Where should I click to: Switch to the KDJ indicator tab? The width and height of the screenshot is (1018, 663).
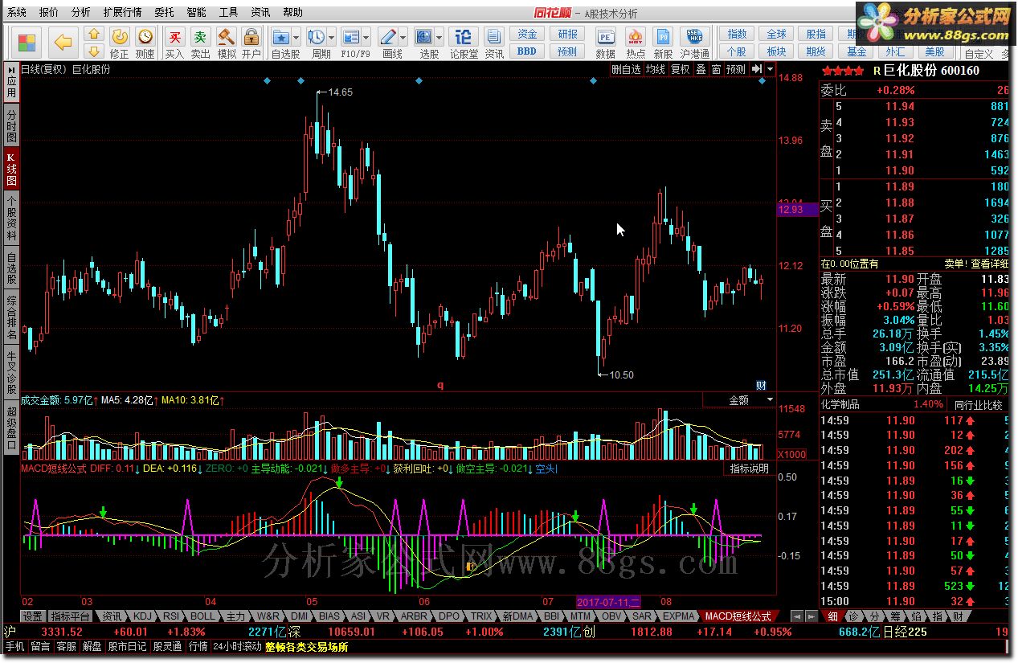[x=142, y=616]
